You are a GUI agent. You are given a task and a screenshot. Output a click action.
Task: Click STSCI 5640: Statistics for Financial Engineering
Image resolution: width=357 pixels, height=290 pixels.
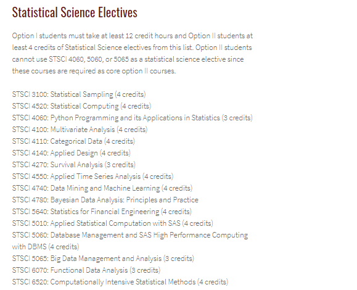[x=102, y=212]
